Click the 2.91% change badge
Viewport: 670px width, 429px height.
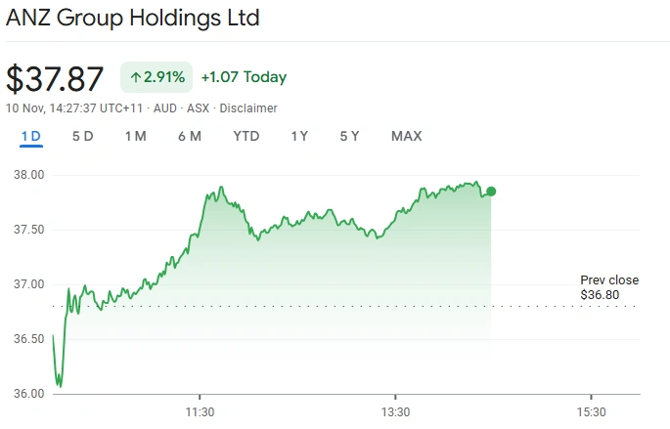click(x=156, y=77)
